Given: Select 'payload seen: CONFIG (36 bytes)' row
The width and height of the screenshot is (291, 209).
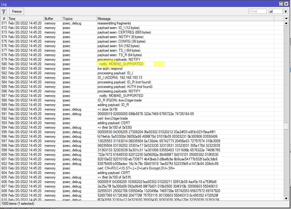Looking at the screenshot, I should [x=142, y=41].
